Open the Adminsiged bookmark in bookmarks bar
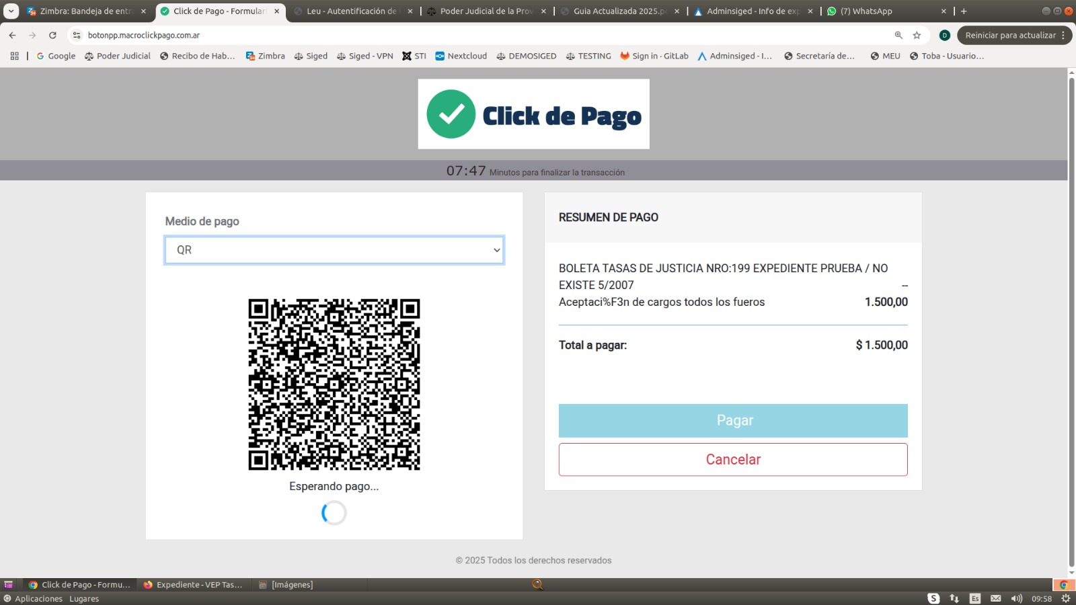 pos(734,56)
